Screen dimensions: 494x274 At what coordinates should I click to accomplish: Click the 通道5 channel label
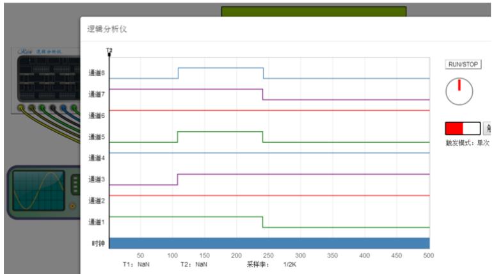[96, 137]
